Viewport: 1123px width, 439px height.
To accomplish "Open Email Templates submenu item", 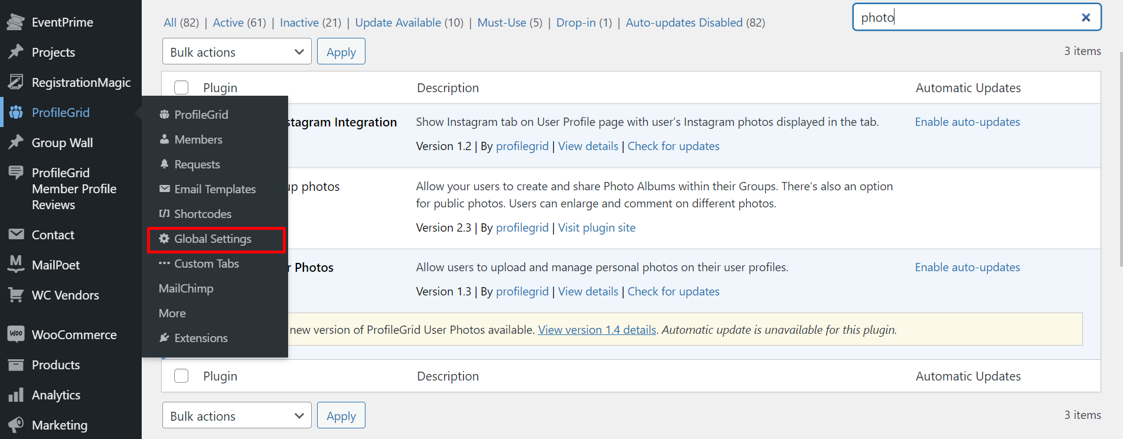I will [215, 189].
